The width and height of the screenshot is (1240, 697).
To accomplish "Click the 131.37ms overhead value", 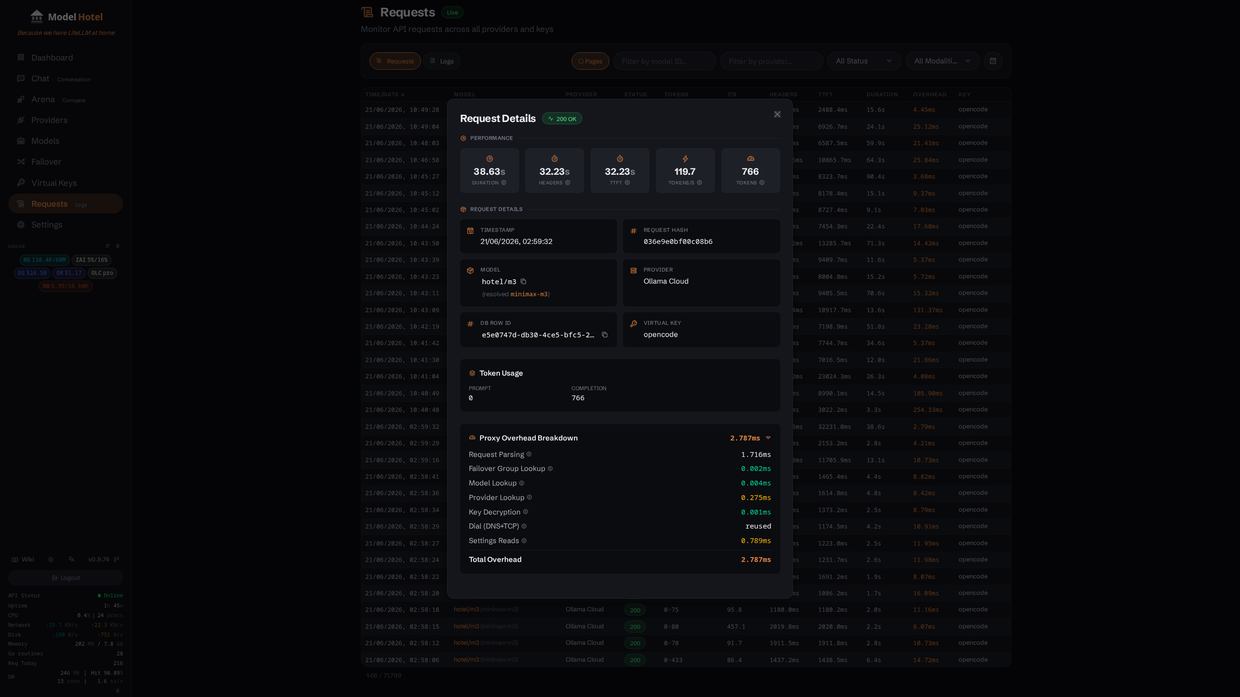I will coord(928,310).
